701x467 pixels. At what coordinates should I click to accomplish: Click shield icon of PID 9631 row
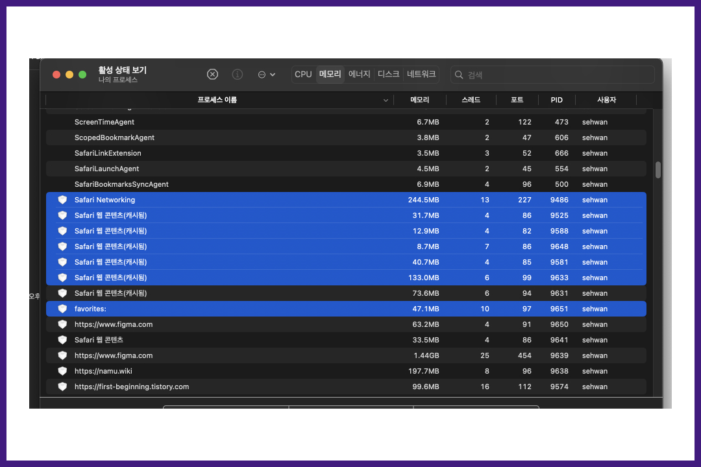click(62, 293)
